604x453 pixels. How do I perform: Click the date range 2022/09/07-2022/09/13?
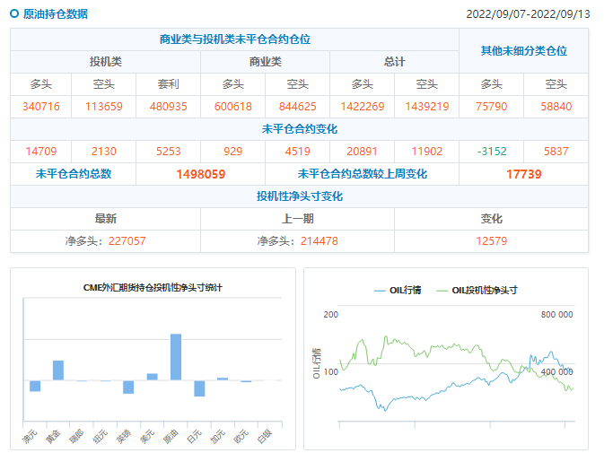point(529,14)
